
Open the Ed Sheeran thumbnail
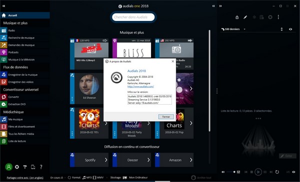pos(89,85)
